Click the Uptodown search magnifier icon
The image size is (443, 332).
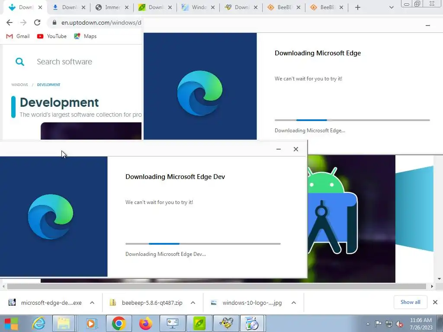click(x=20, y=61)
